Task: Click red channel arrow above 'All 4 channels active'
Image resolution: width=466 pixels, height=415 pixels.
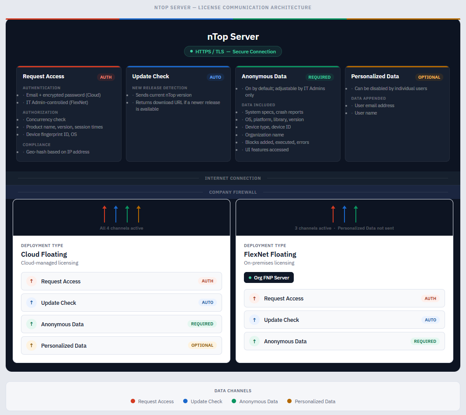Action: [104, 214]
